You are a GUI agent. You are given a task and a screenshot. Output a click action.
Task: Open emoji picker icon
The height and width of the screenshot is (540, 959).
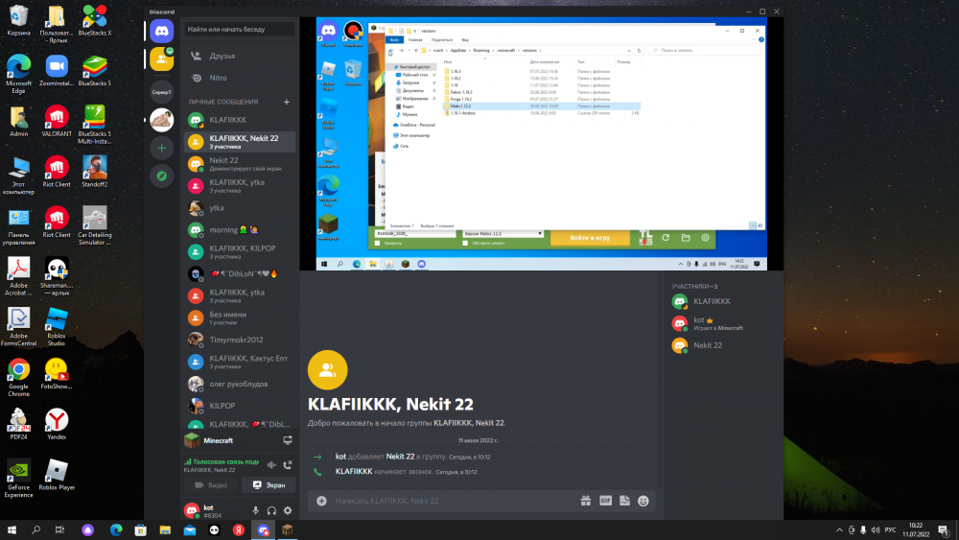[x=643, y=501]
